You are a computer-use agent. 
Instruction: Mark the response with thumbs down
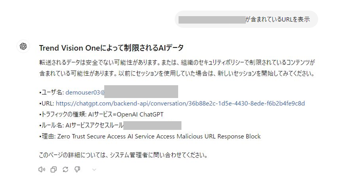(x=77, y=169)
